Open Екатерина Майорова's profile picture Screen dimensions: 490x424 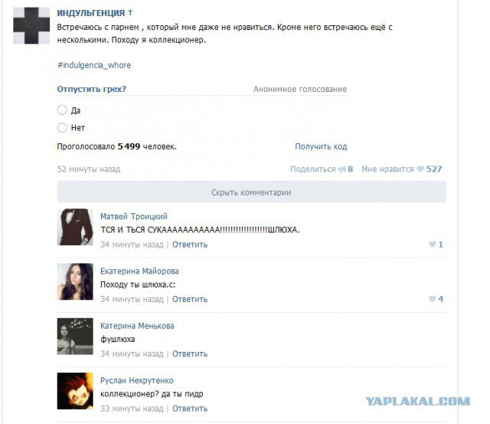click(75, 281)
